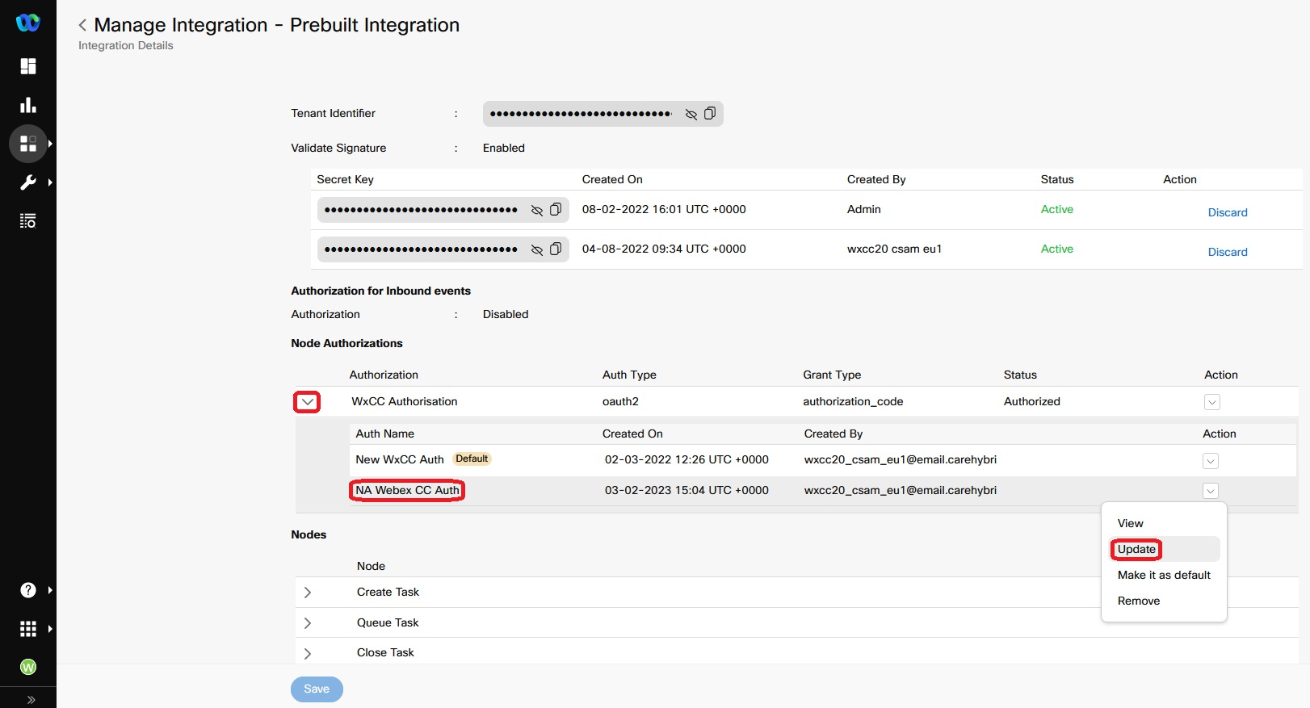Open the bar chart reports icon
Image resolution: width=1310 pixels, height=708 pixels.
(x=28, y=105)
